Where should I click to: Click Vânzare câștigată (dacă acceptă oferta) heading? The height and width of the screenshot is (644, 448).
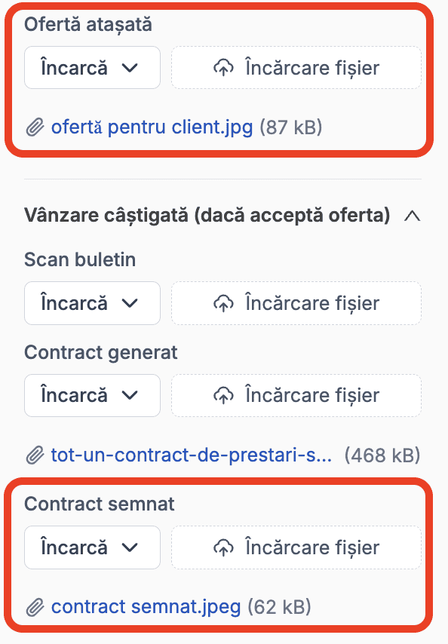[207, 216]
